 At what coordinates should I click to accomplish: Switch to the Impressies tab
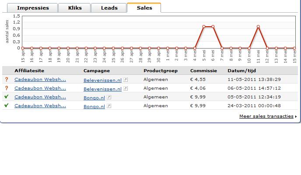click(32, 8)
